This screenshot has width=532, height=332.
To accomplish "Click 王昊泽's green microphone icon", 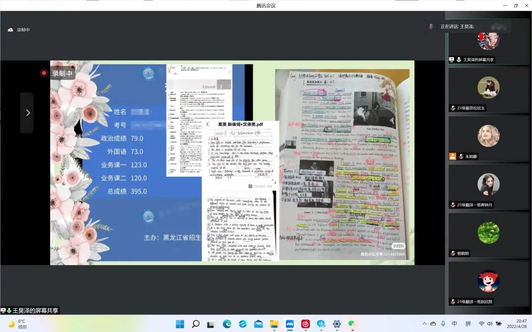I will pyautogui.click(x=459, y=60).
